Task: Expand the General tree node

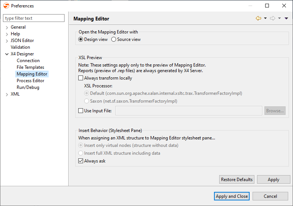Action: [x=7, y=27]
